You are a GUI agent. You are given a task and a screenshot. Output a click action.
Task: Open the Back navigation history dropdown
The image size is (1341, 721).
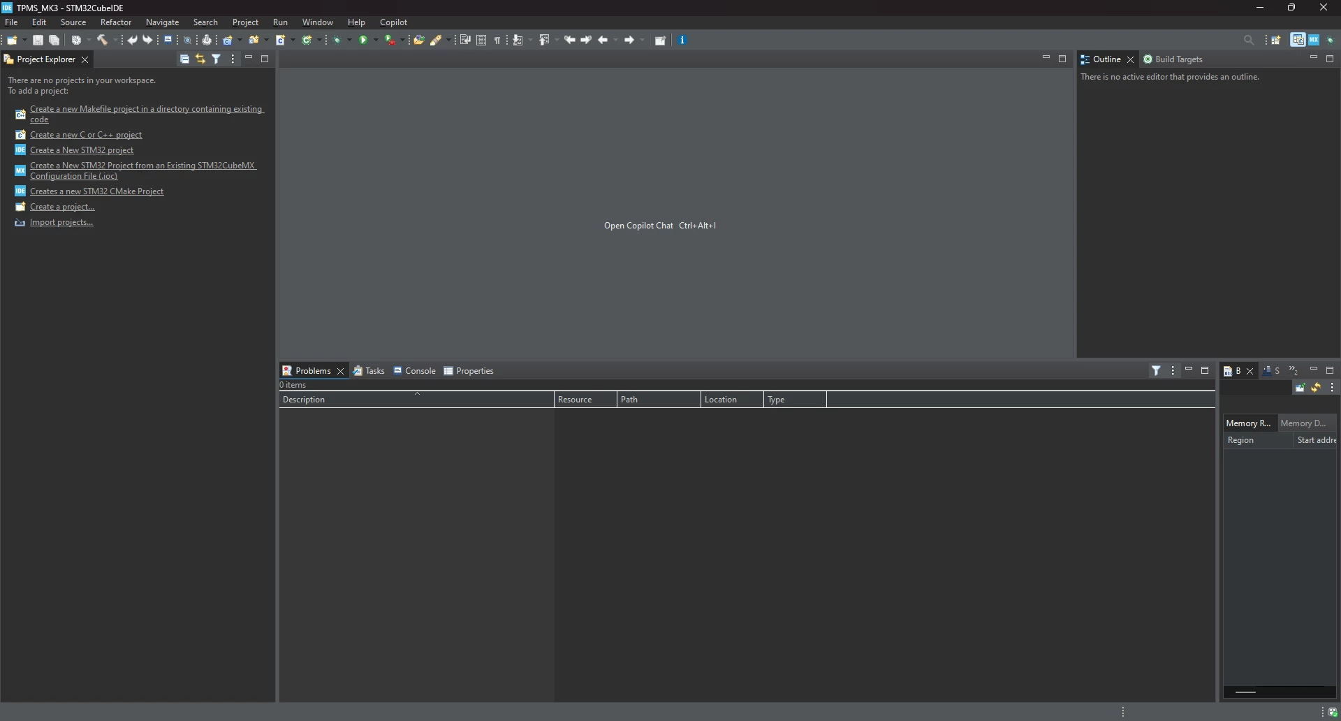point(615,40)
